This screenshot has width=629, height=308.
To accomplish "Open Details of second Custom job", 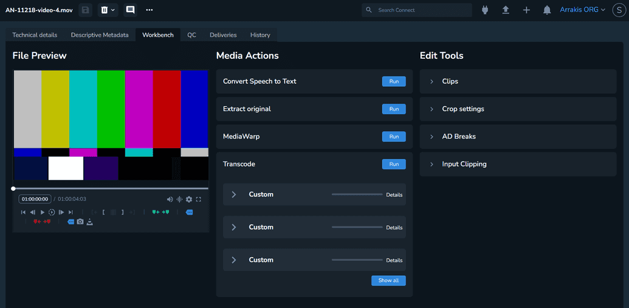I will point(394,227).
